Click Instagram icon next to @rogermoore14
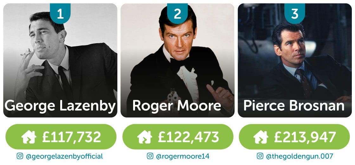 [150, 156]
